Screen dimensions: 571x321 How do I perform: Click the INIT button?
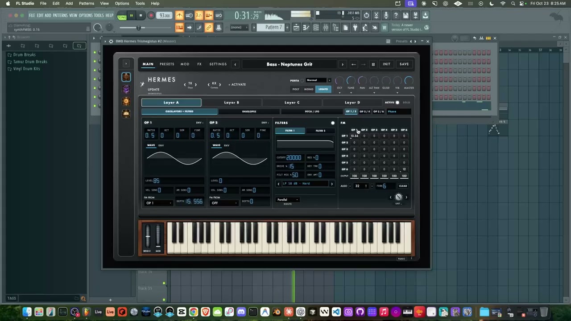click(386, 64)
